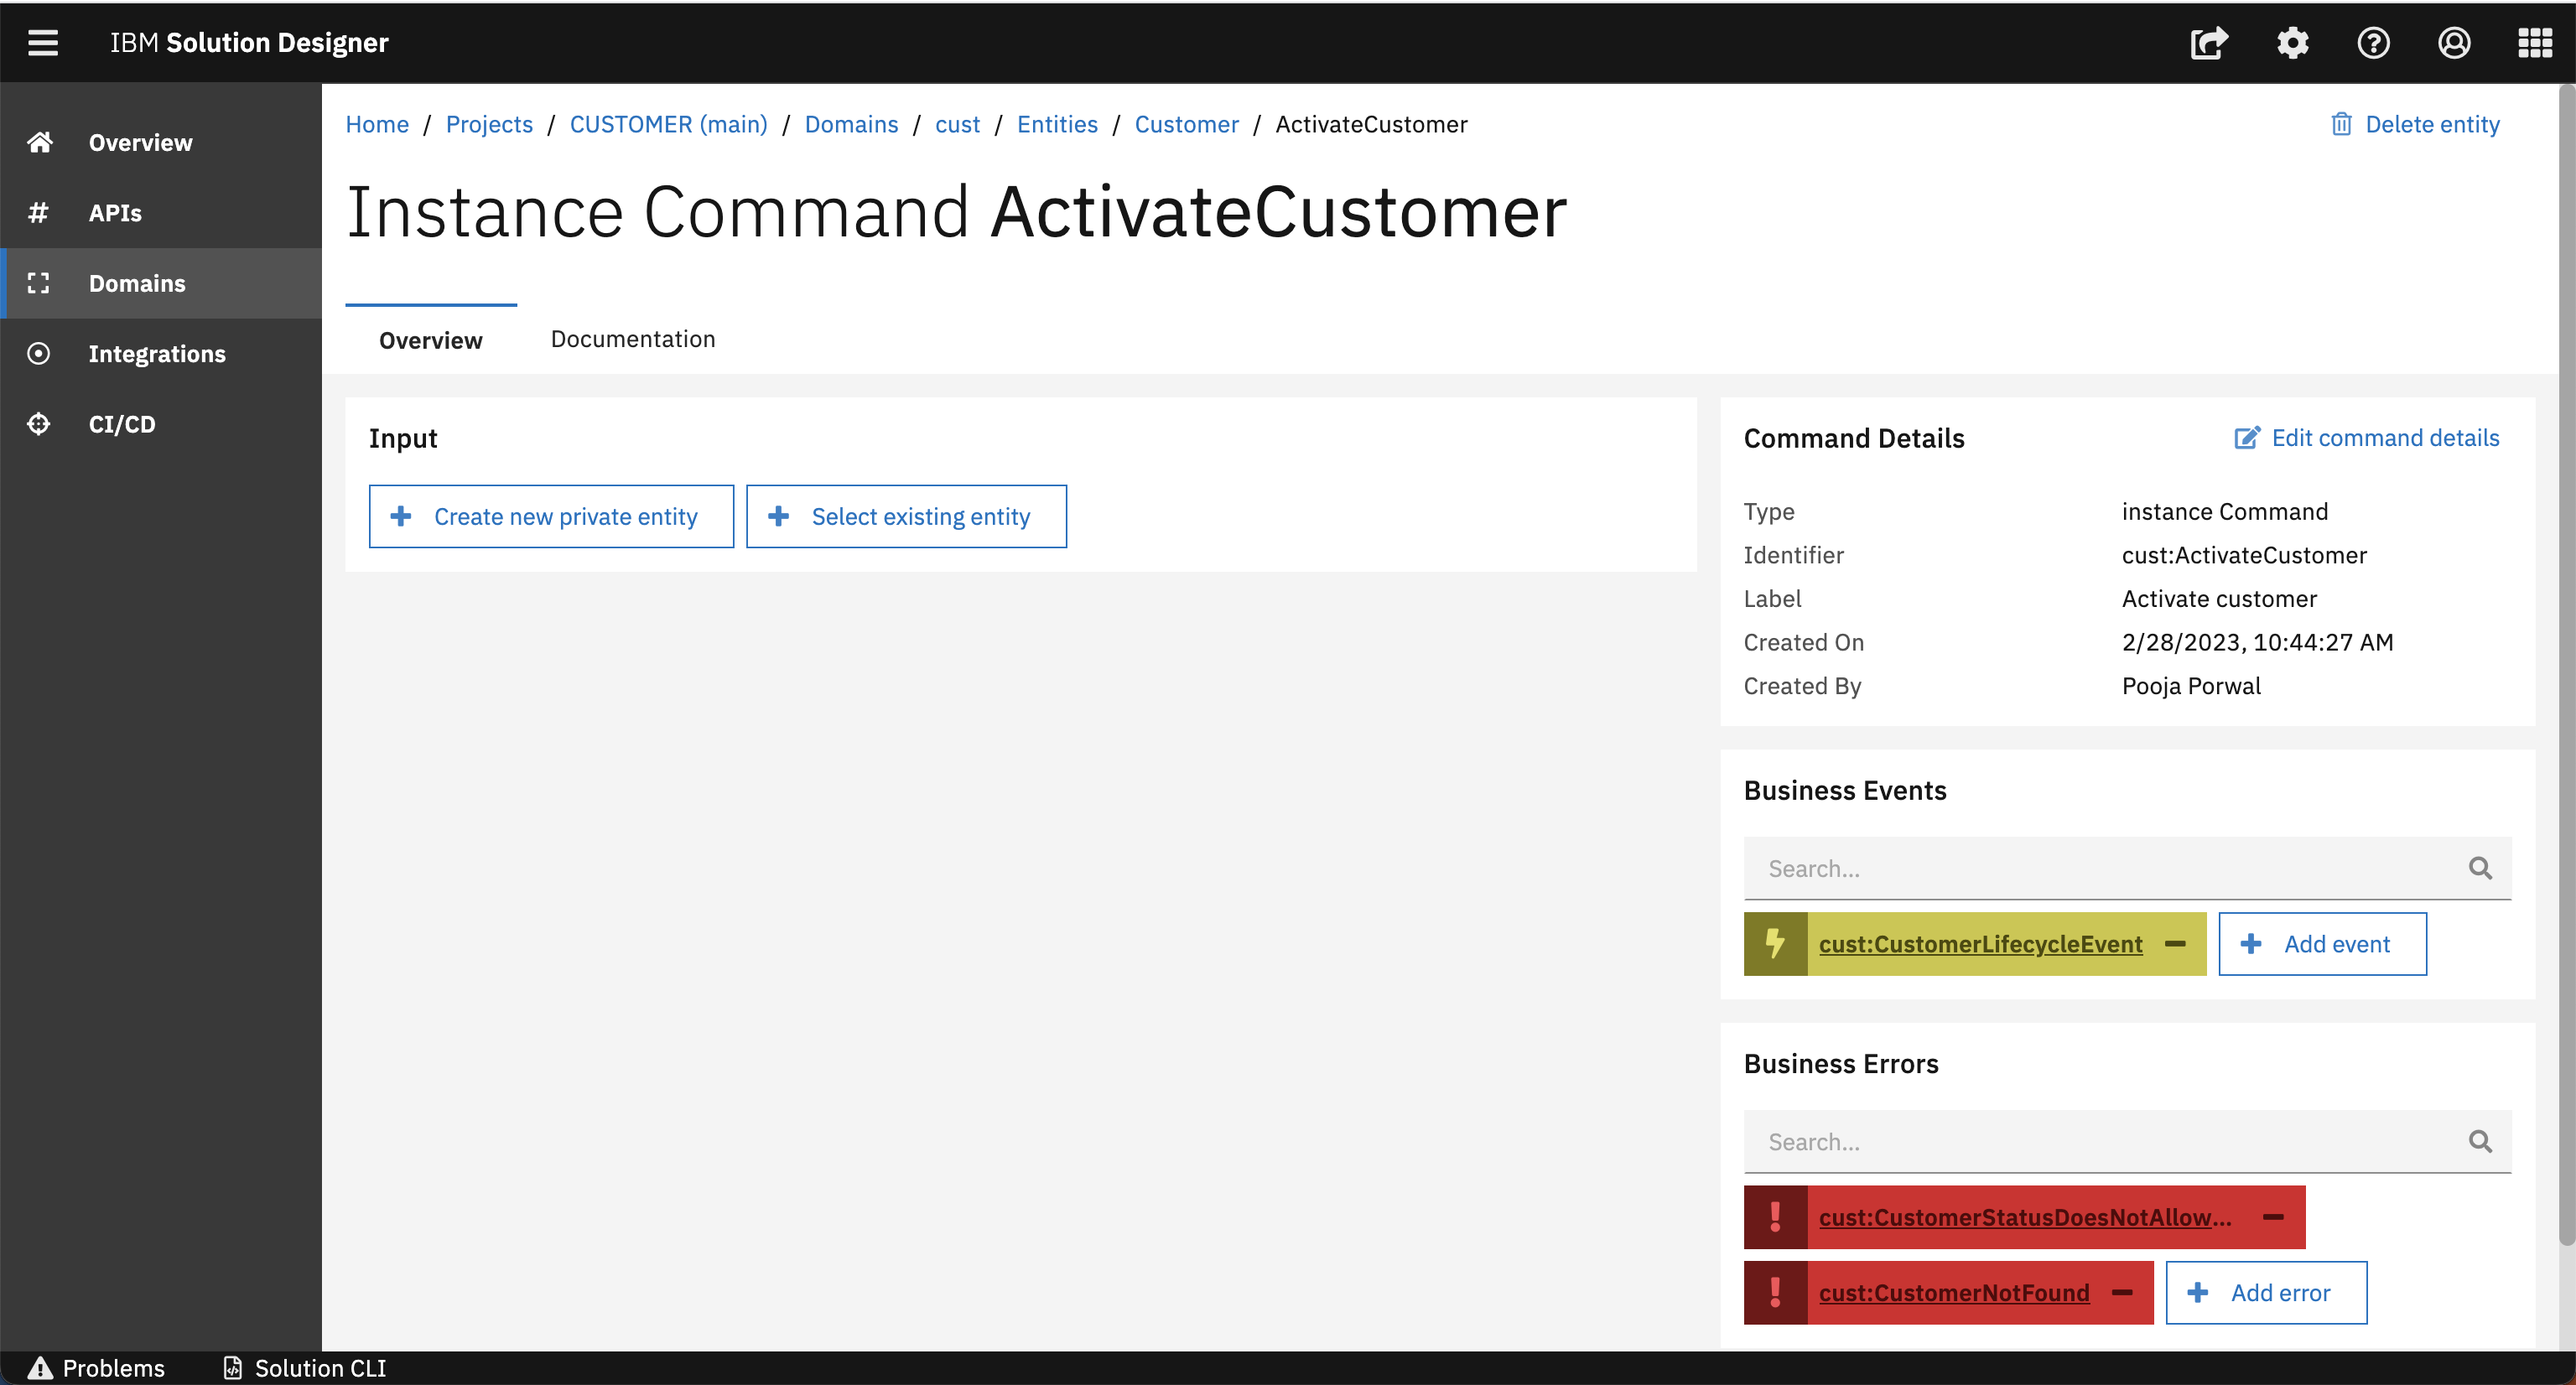Image resolution: width=2576 pixels, height=1385 pixels.
Task: Open the settings gear icon
Action: click(2292, 42)
